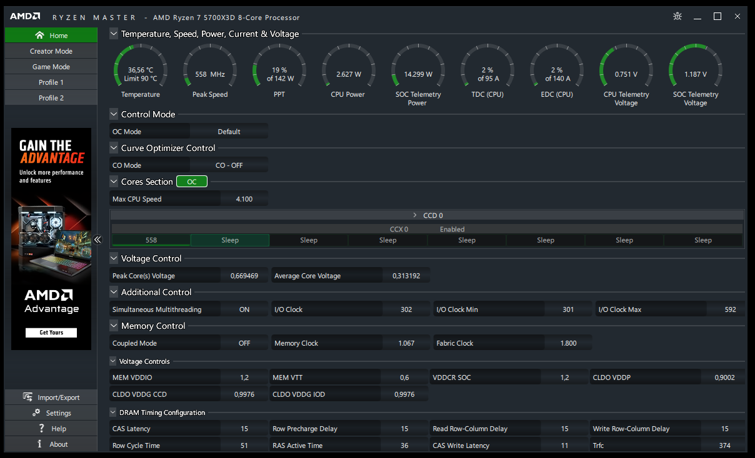Collapse the Voltage Control section
This screenshot has height=458, width=755.
114,258
